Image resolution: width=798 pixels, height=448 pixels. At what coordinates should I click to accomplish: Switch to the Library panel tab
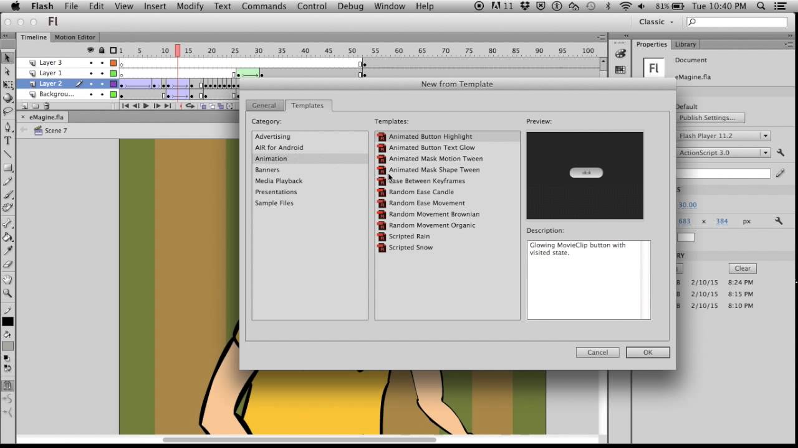pos(685,45)
